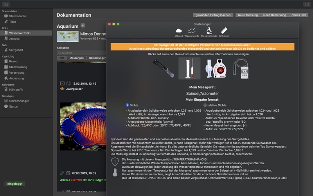Click gewählten Eintrag löschen button

pyautogui.click(x=213, y=15)
